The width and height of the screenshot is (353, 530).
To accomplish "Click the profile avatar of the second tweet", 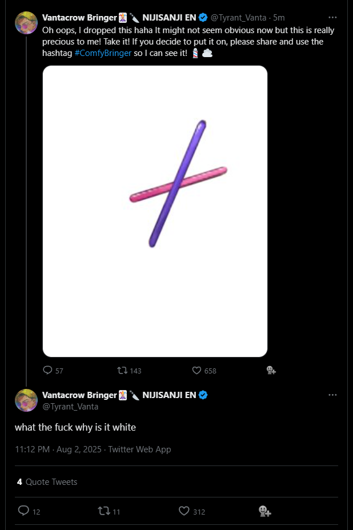I will point(26,400).
